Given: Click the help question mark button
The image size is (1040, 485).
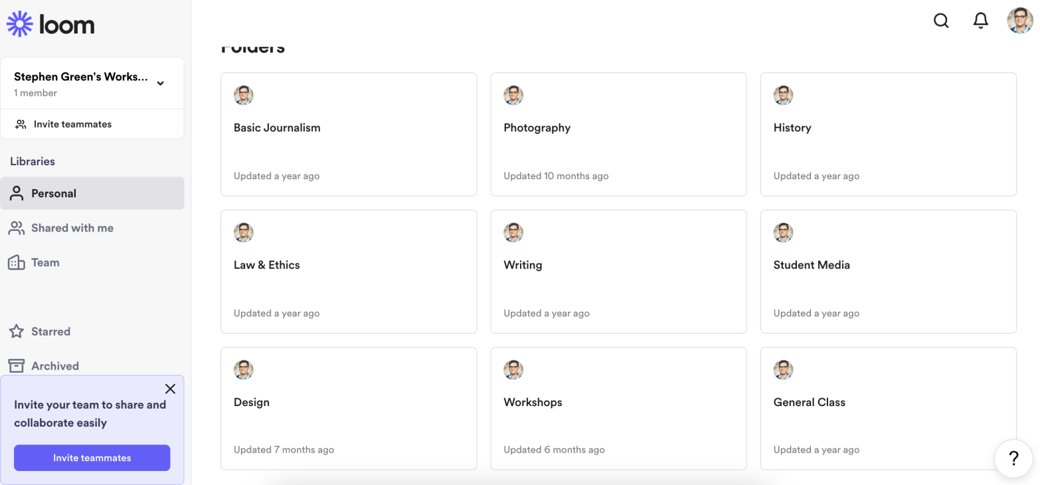Looking at the screenshot, I should (1013, 458).
